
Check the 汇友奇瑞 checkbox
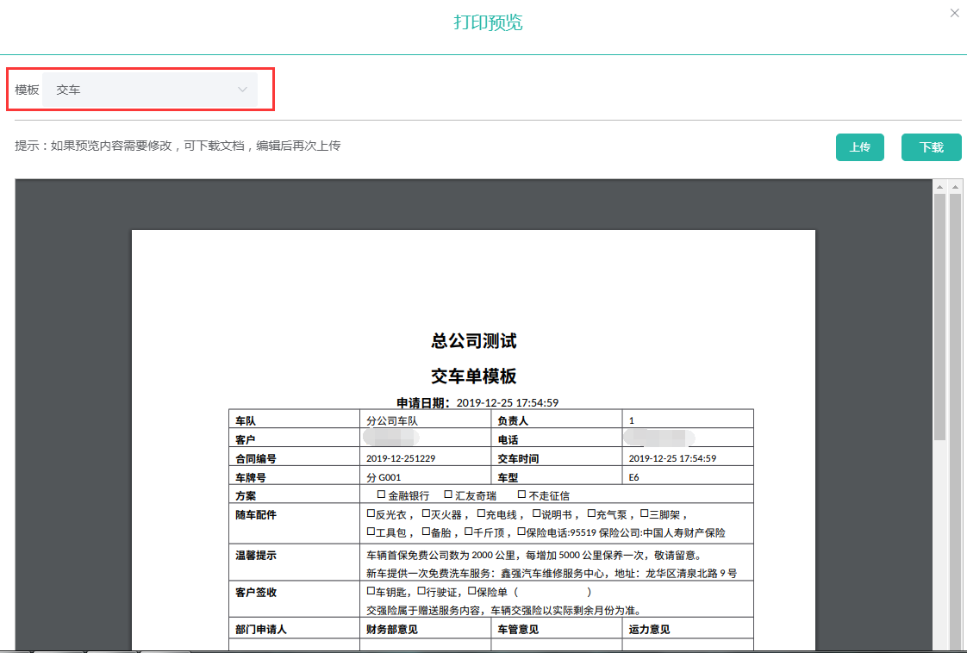pyautogui.click(x=448, y=494)
